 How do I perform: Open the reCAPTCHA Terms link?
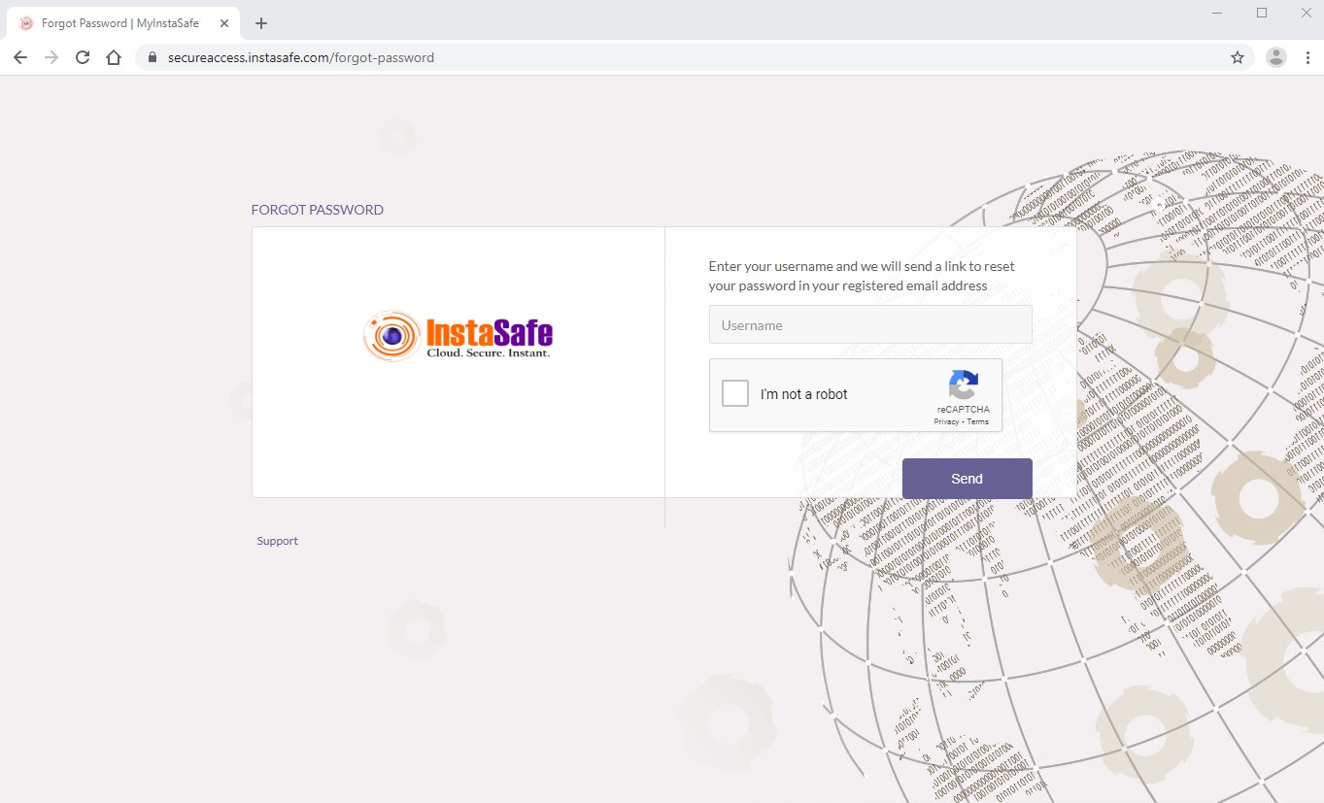click(x=978, y=422)
